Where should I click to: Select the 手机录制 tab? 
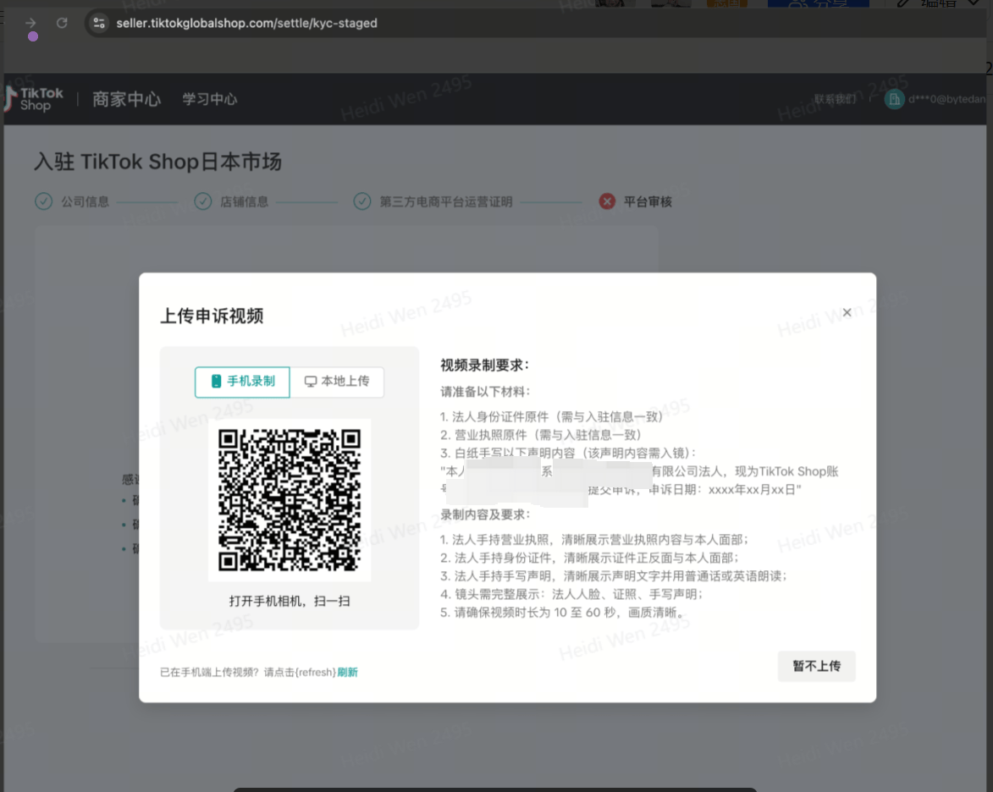[x=242, y=382]
